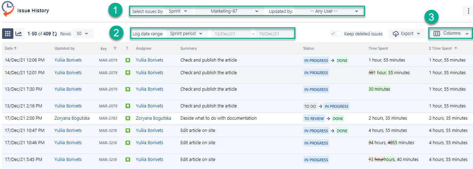The height and width of the screenshot is (169, 473).
Task: Click the 2 hours, 35 minutes Time Spent cell
Action: [x=388, y=118]
